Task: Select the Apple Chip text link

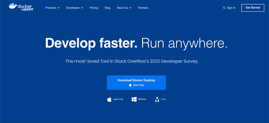Action: point(118,99)
